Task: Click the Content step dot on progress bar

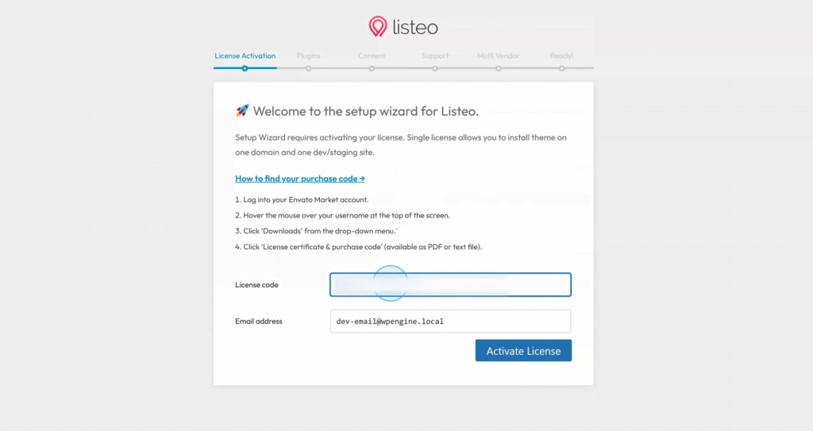Action: [x=372, y=68]
